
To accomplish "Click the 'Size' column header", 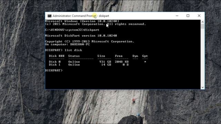I will [x=101, y=56].
